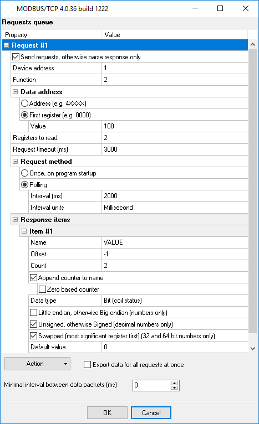Select the Address (e.g. 4XXXX) radio option
This screenshot has width=259, height=424.
click(x=24, y=104)
